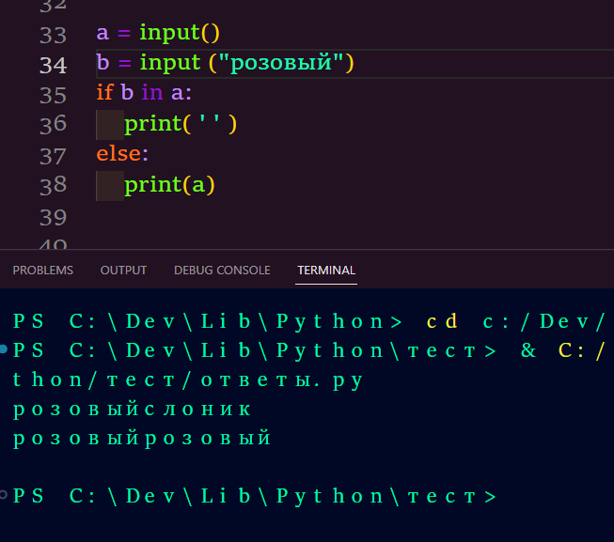Click terminal path 'thon/тест/ответы.py'

[x=187, y=380]
